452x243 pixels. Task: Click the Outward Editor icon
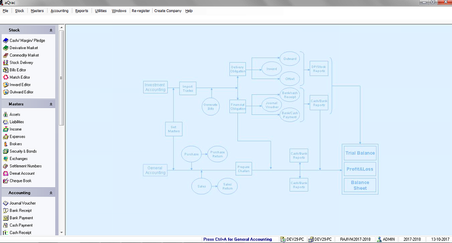click(x=5, y=92)
